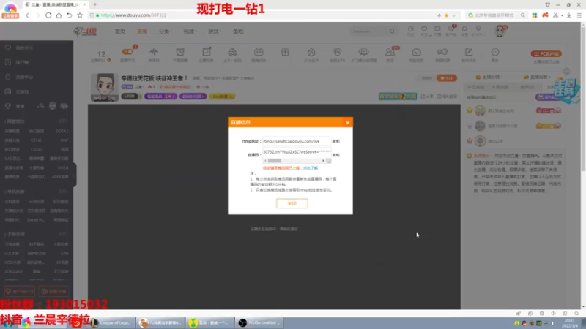586x329 pixels.
Task: Click the site search box
Action: point(369,31)
